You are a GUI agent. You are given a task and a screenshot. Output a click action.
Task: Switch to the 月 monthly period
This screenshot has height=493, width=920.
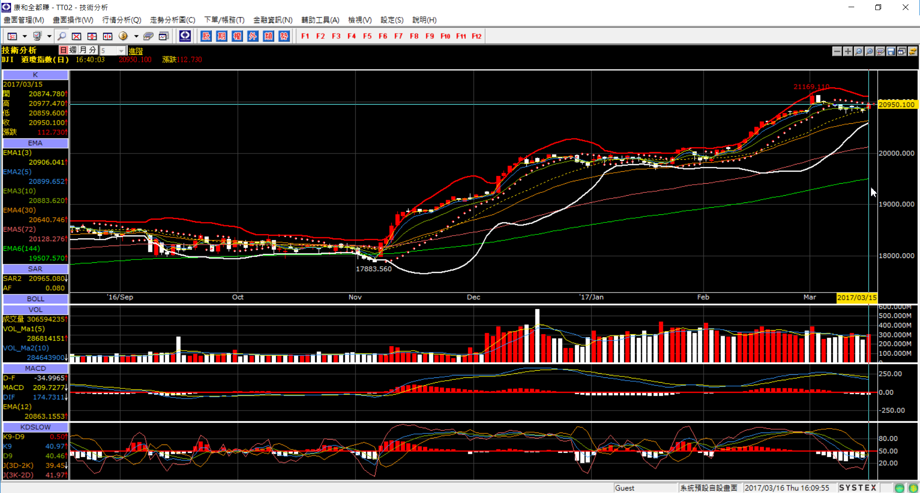pos(83,50)
